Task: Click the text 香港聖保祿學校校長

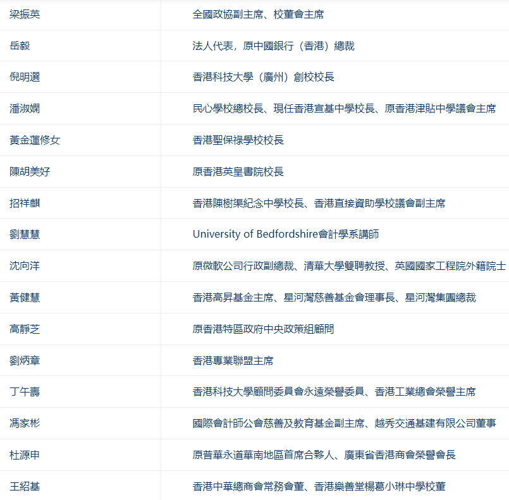Action: (238, 140)
